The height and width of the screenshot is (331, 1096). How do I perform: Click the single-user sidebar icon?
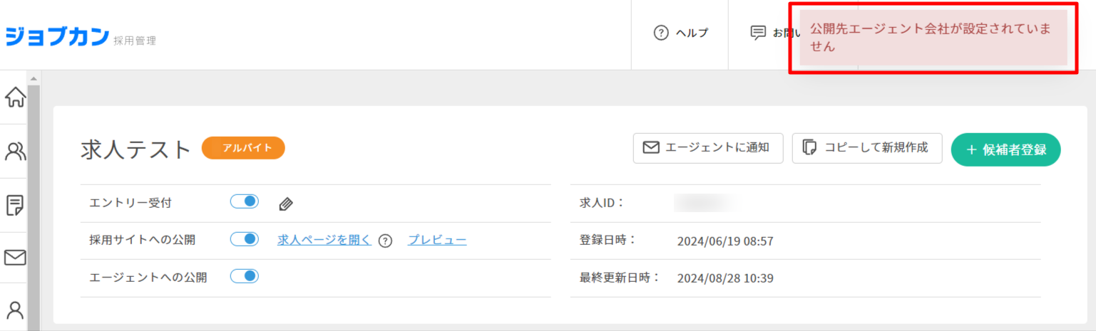point(15,310)
